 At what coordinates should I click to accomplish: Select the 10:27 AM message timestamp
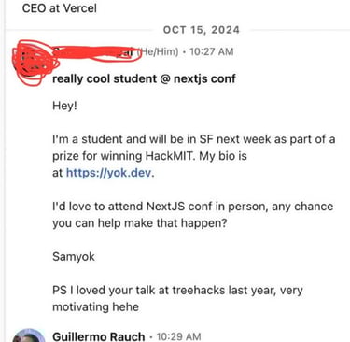tap(211, 51)
